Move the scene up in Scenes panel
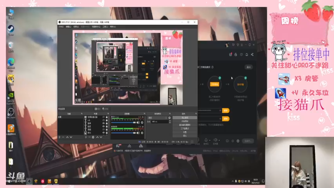 coord(67,137)
